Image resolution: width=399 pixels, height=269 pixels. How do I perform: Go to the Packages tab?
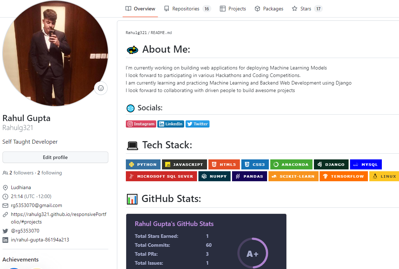pos(269,9)
